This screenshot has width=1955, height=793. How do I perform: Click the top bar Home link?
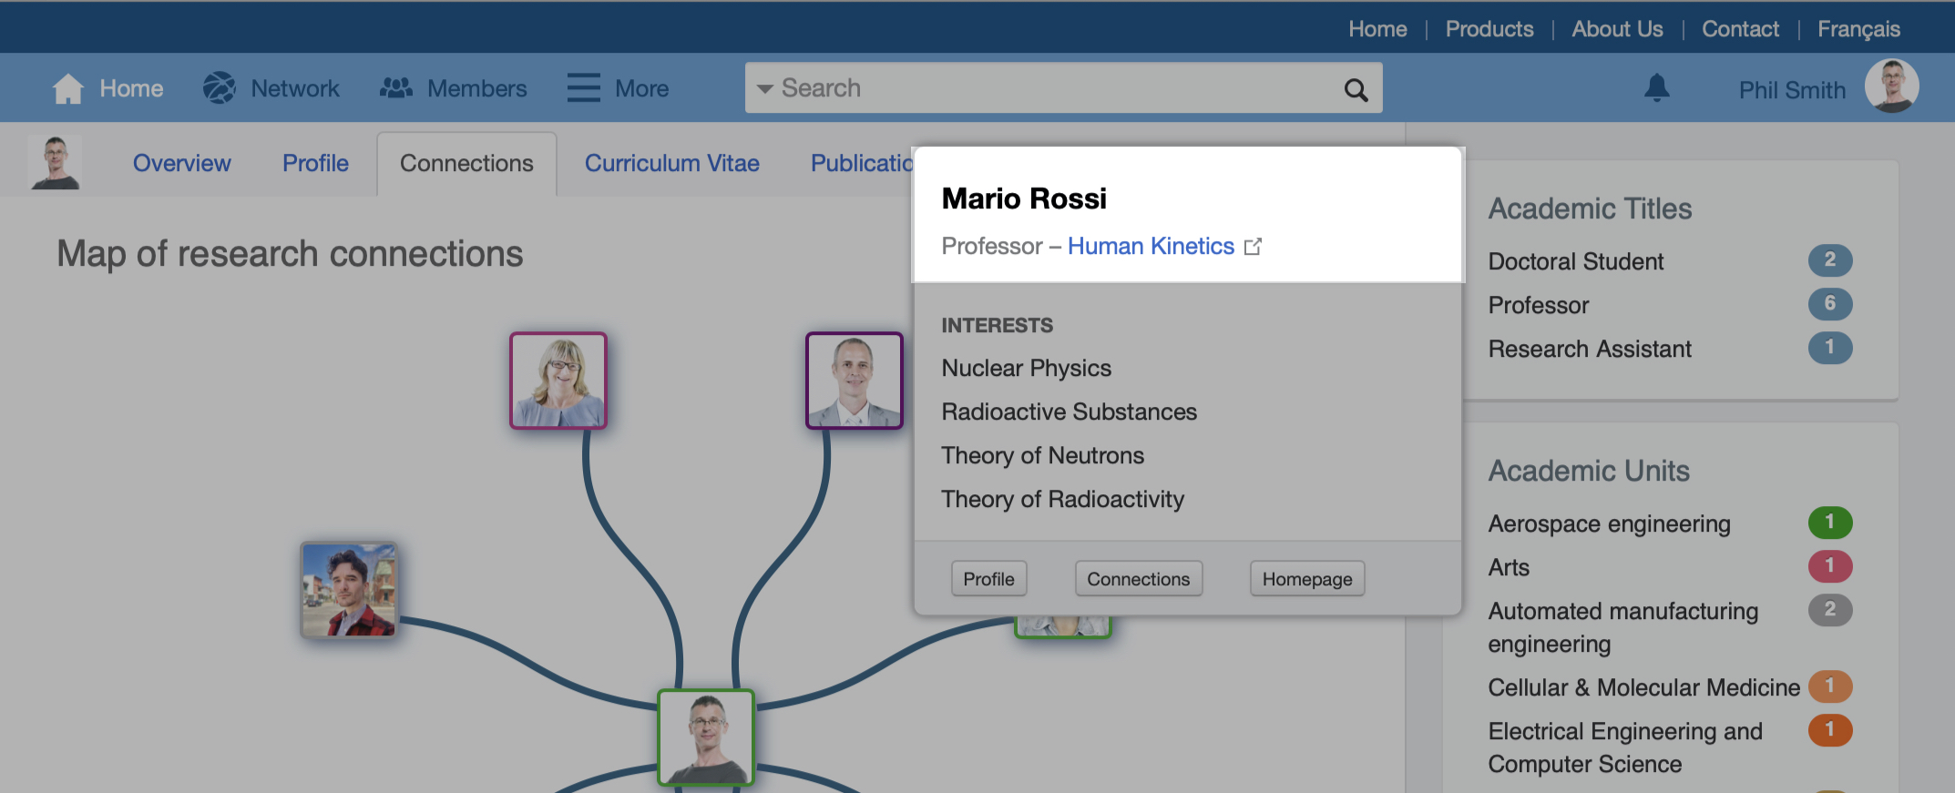click(x=1377, y=29)
